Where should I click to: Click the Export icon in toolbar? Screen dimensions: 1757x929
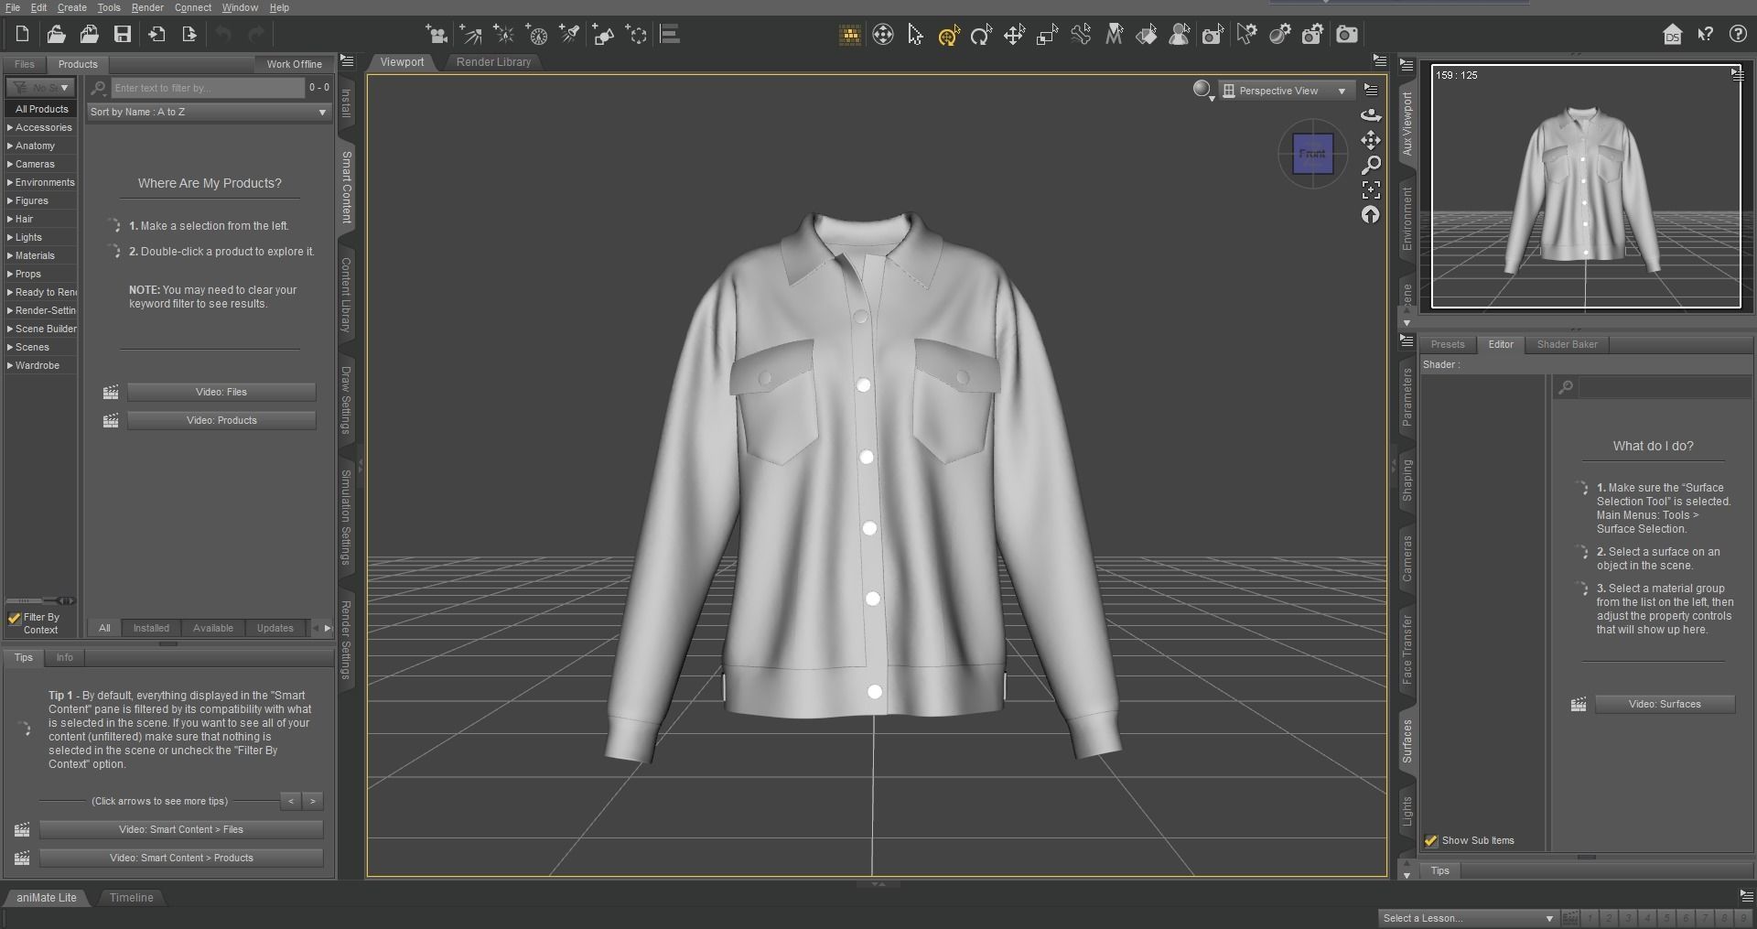tap(189, 35)
